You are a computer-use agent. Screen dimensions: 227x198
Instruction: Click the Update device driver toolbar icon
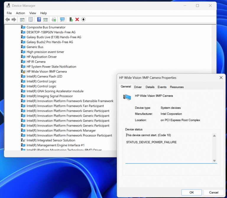54,20
